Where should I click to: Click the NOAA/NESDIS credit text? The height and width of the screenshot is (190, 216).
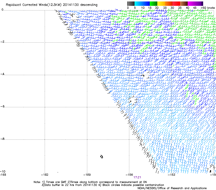tap(172, 188)
